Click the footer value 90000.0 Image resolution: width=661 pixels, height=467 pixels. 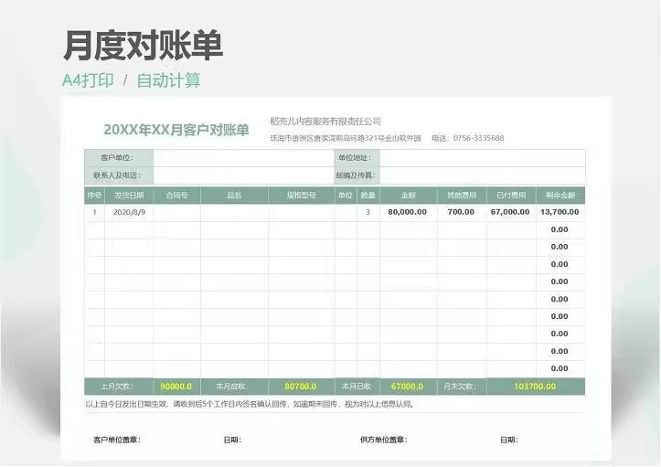pos(176,387)
